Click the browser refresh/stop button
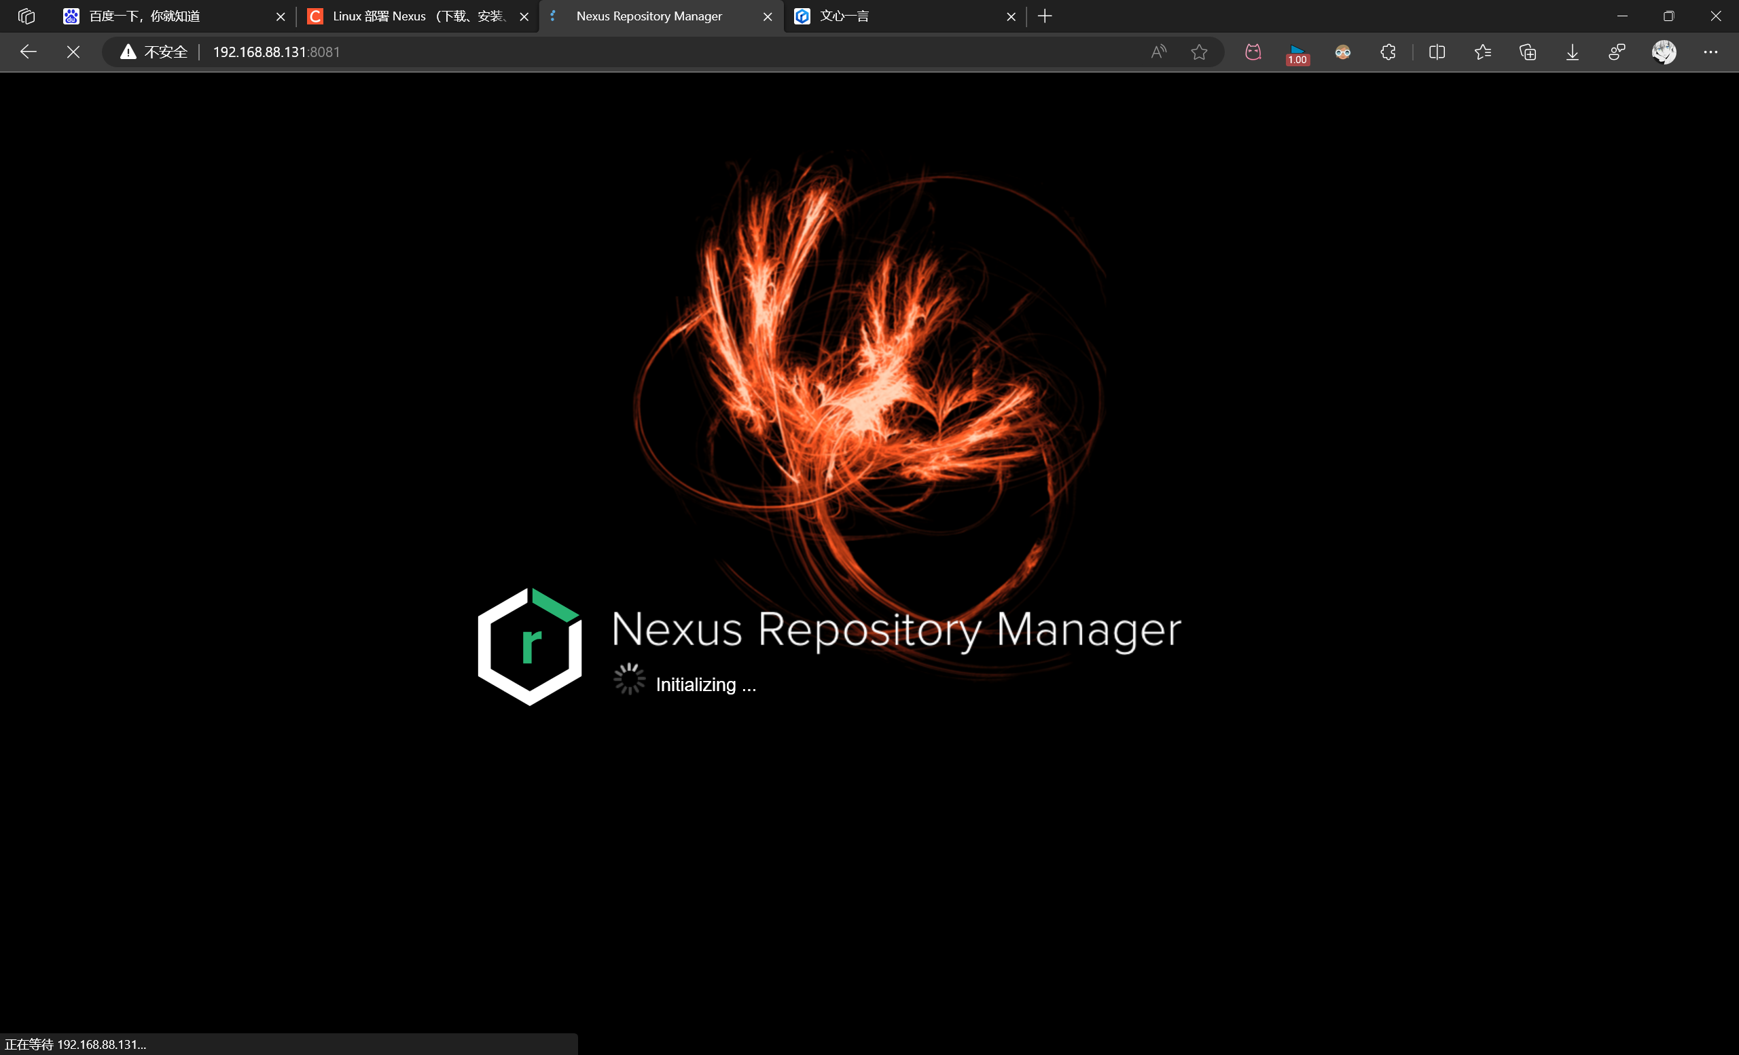The width and height of the screenshot is (1739, 1055). [72, 51]
